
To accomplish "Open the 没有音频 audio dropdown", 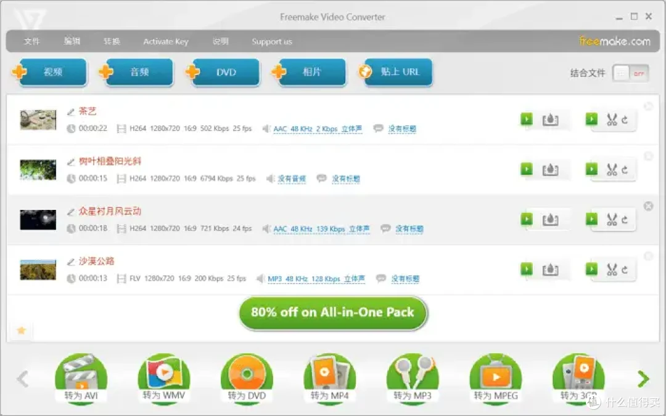I will (292, 179).
